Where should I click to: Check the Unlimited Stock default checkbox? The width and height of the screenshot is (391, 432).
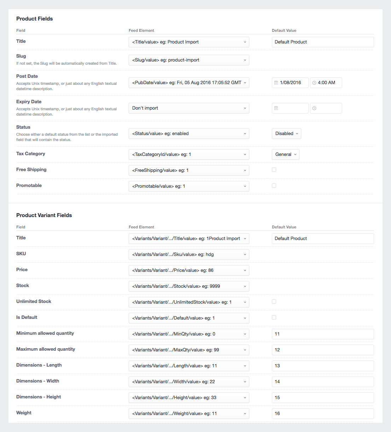[x=274, y=302]
